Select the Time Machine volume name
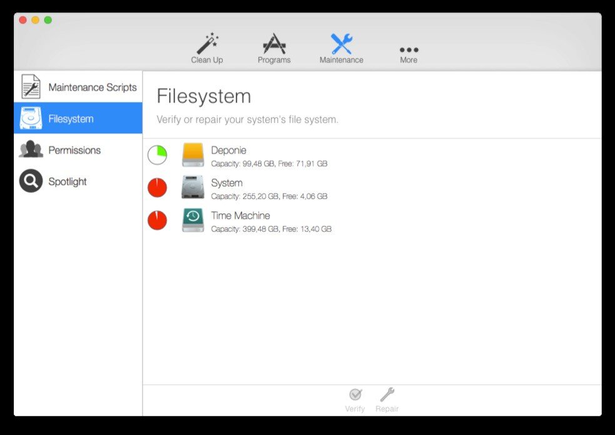Viewport: 615px width, 435px height. click(240, 215)
